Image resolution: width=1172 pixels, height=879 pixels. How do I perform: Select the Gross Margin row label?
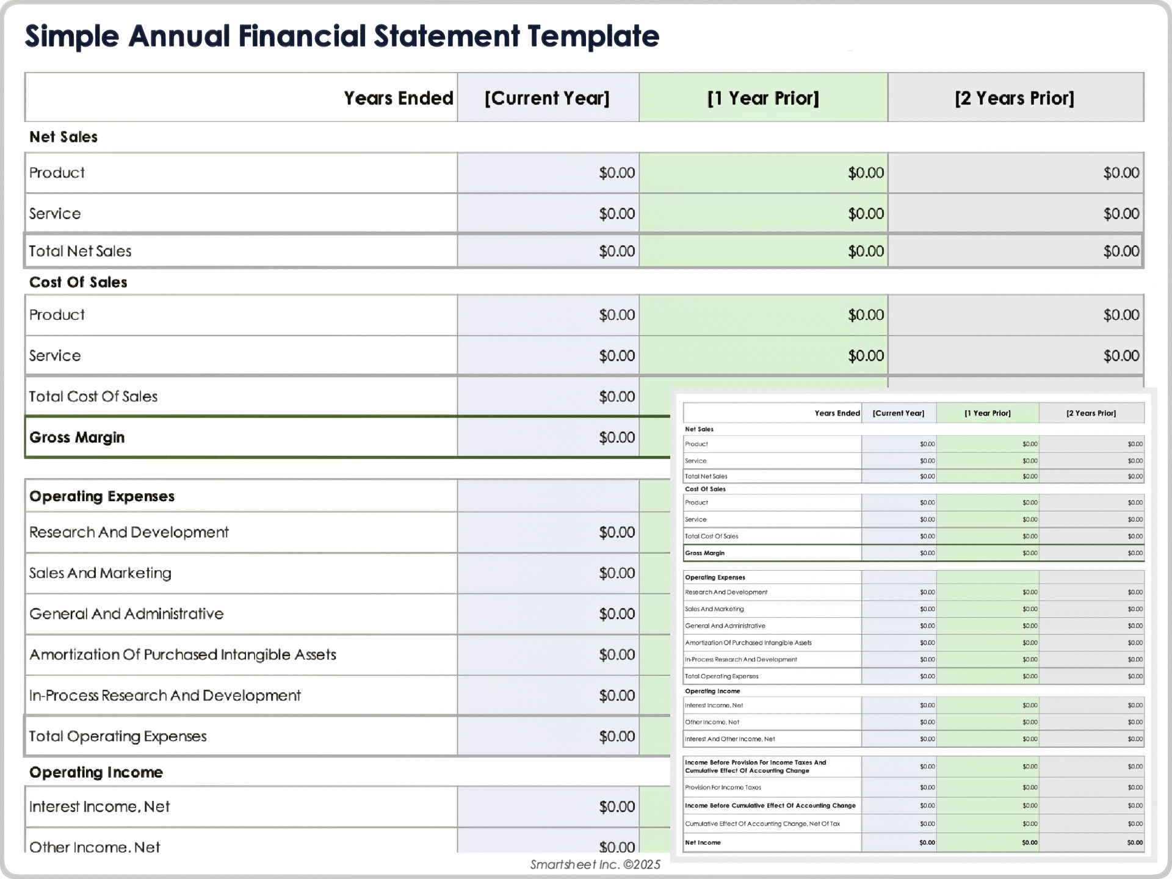(x=77, y=438)
